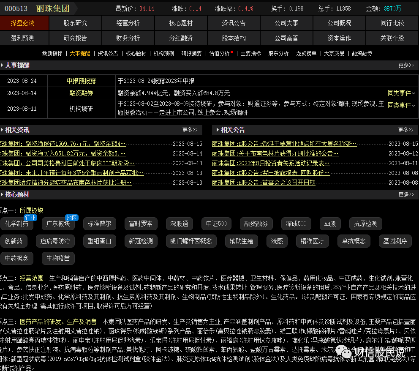Expand 同类事件 dropdown for the 融资融券 event

pyautogui.click(x=400, y=93)
